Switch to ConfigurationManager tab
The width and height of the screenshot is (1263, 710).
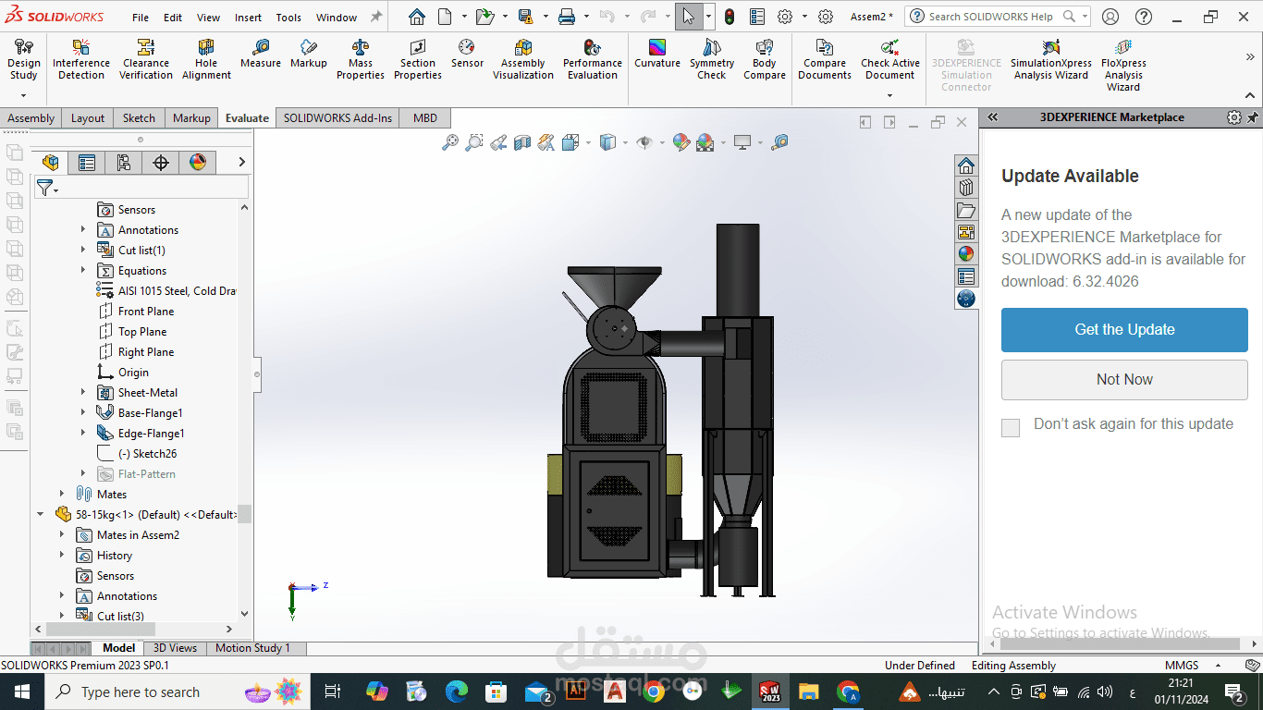pyautogui.click(x=124, y=163)
